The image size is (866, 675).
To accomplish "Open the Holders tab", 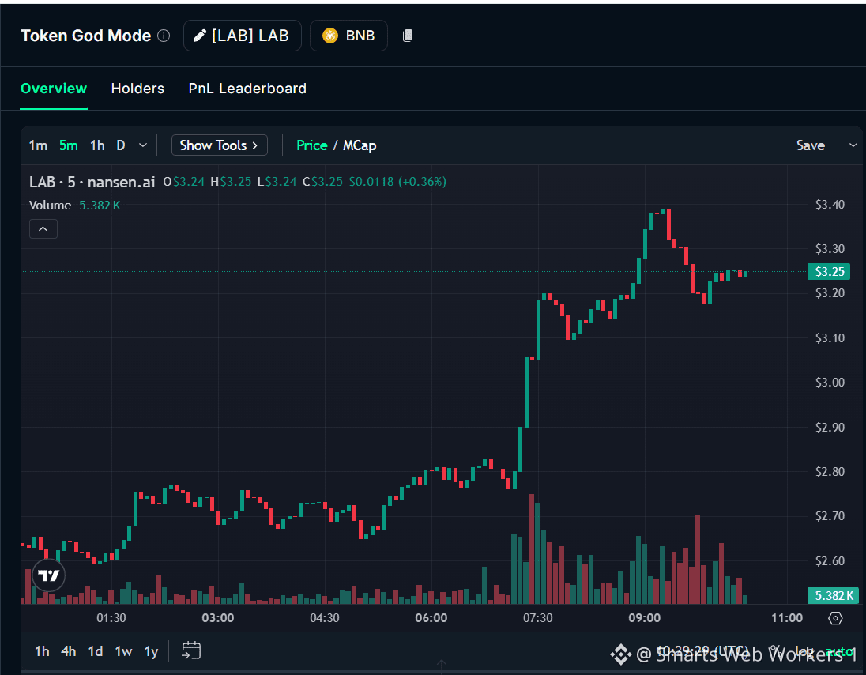I will (137, 89).
